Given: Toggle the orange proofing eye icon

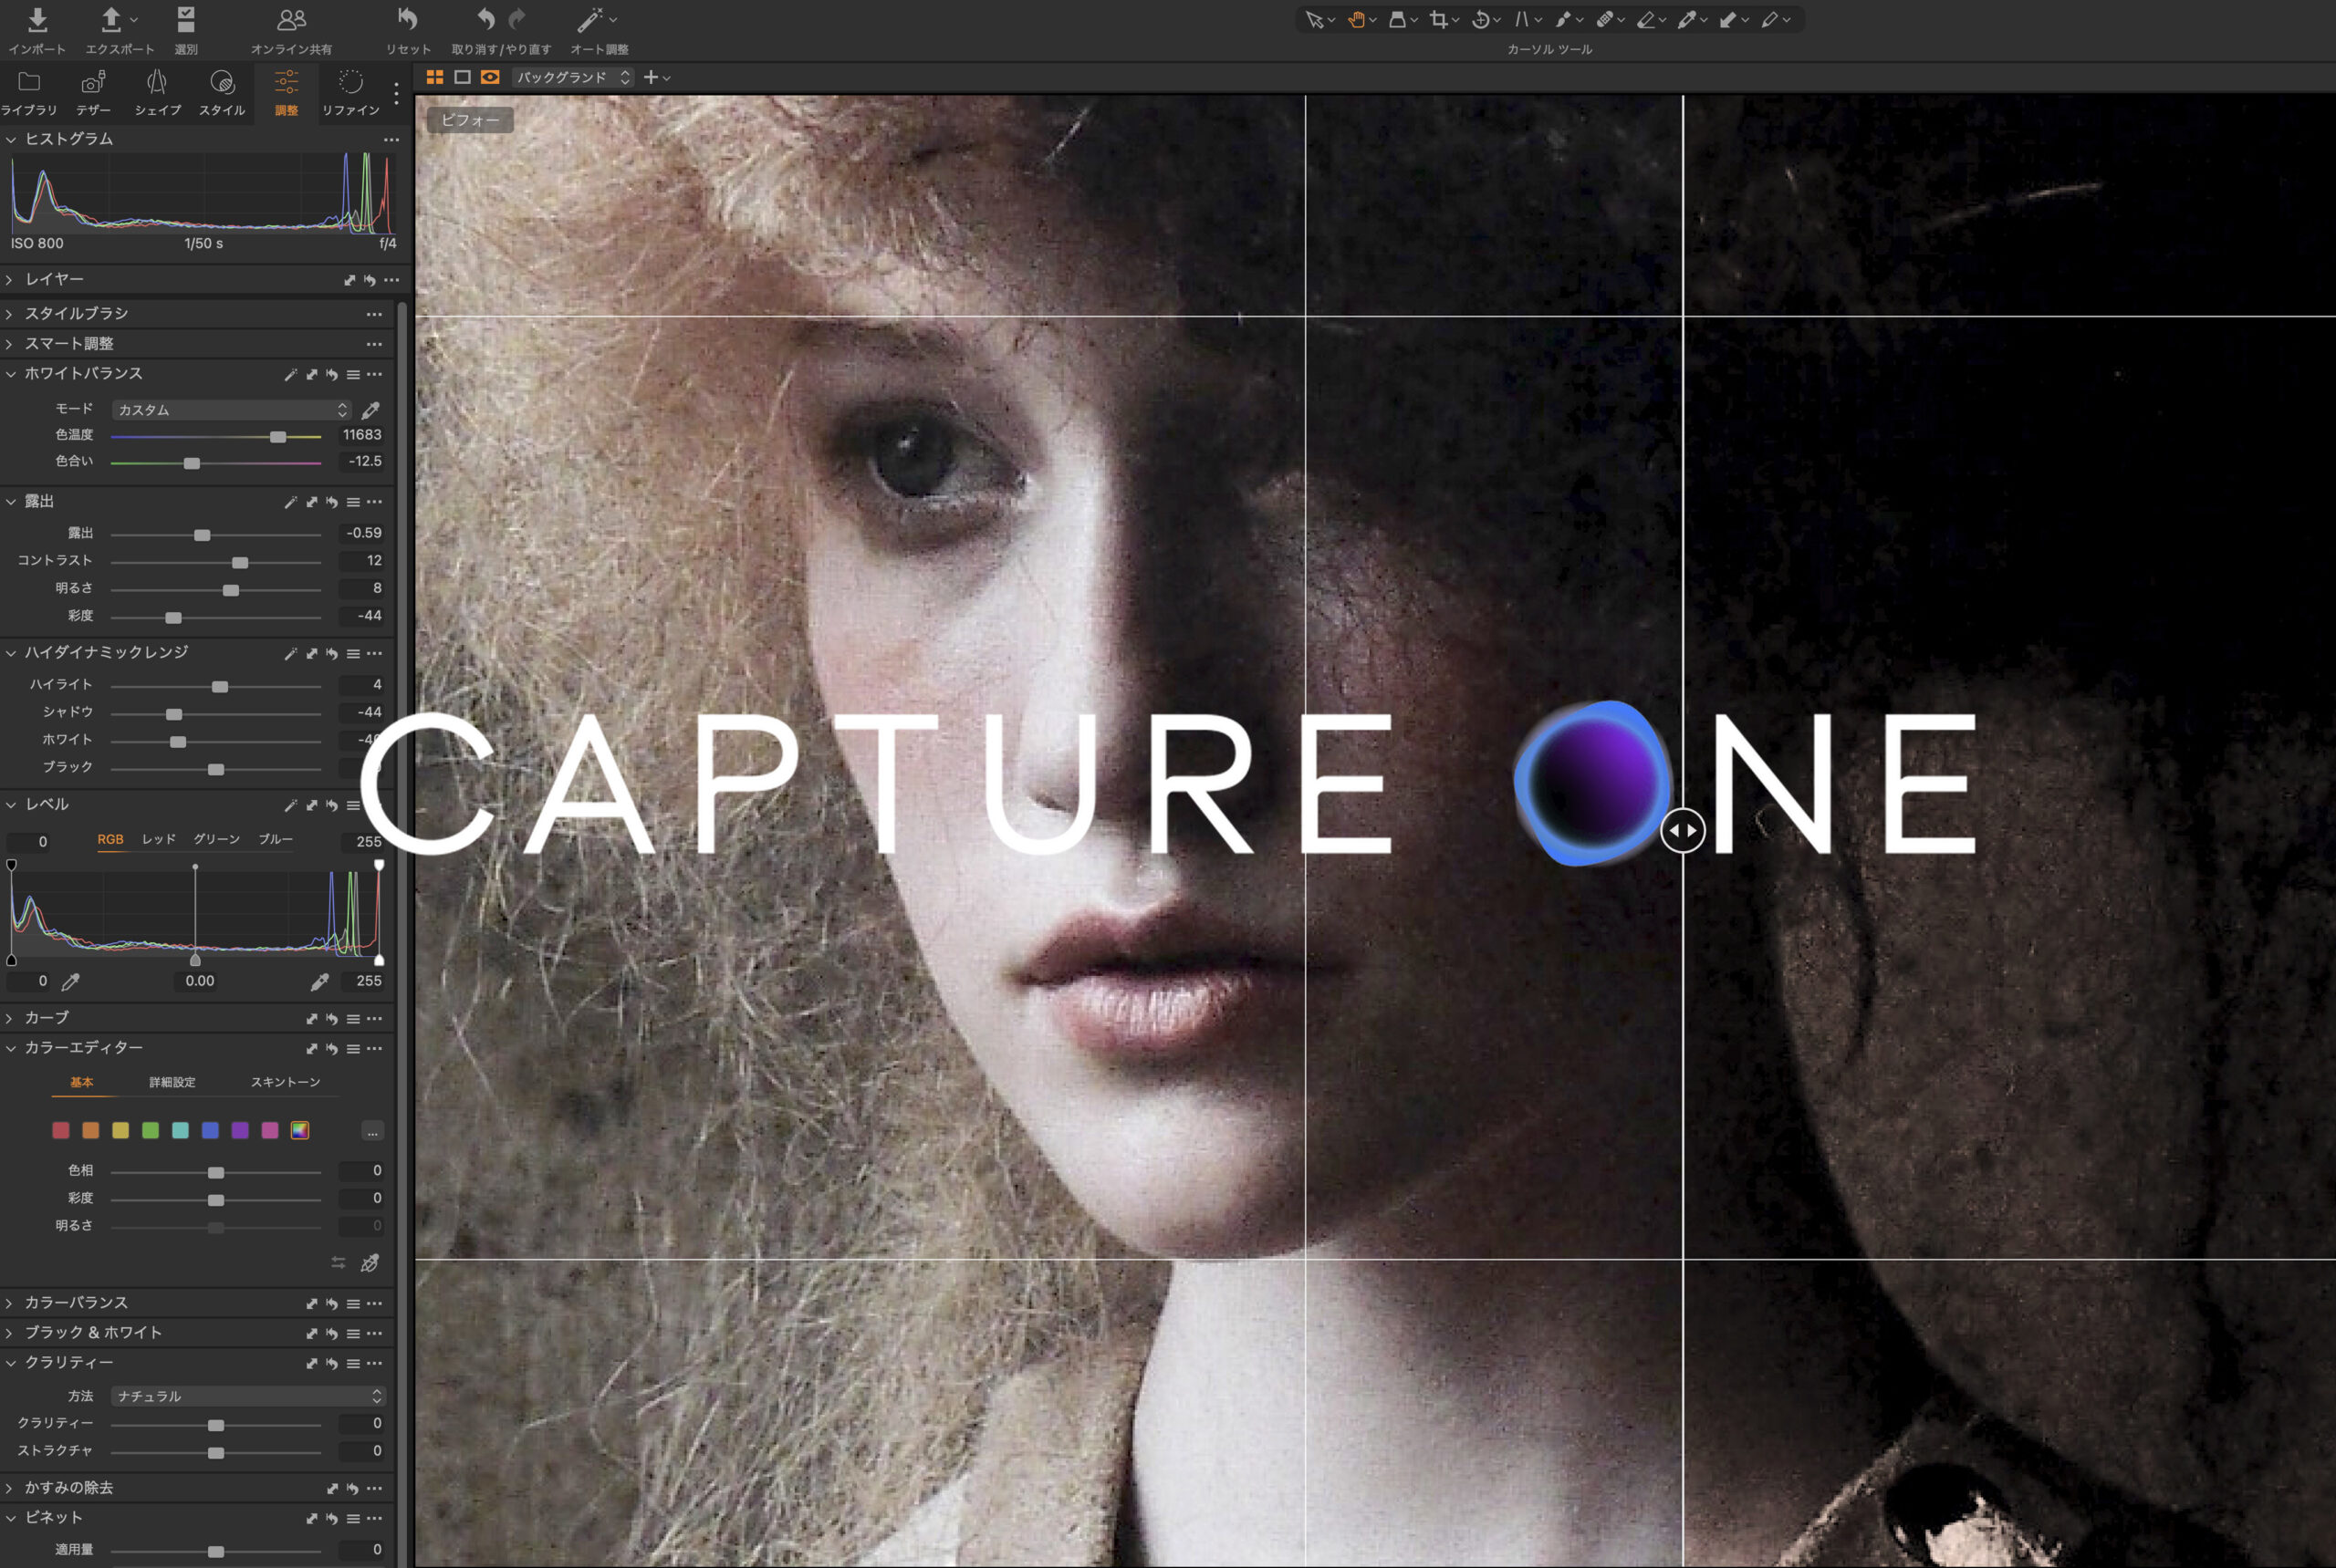Looking at the screenshot, I should point(490,77).
